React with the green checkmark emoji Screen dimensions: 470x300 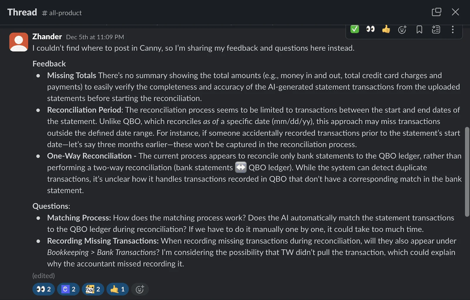pos(355,29)
